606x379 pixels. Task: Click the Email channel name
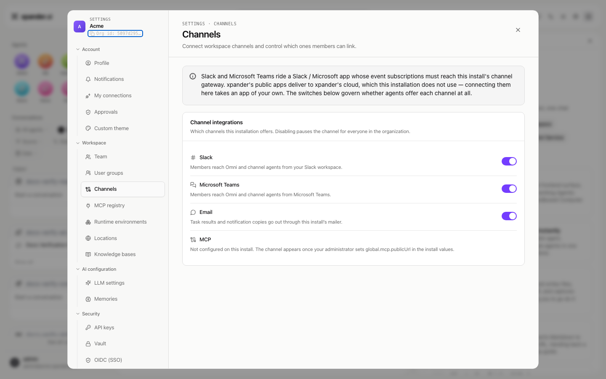point(206,212)
